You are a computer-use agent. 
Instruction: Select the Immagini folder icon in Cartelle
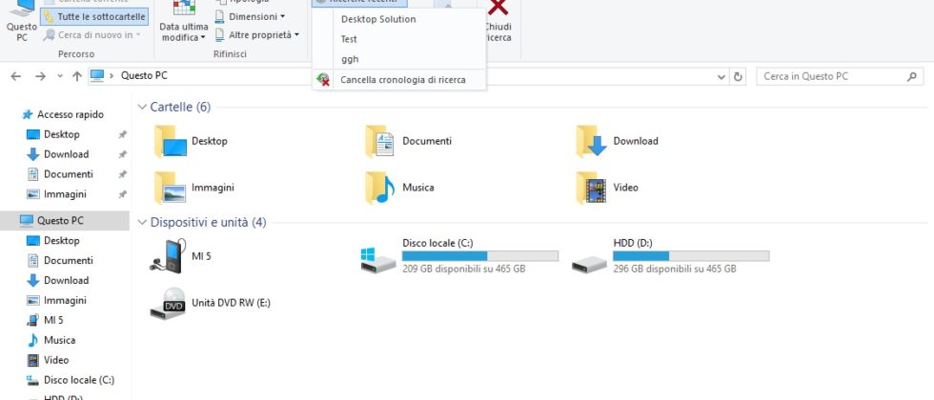tap(171, 188)
